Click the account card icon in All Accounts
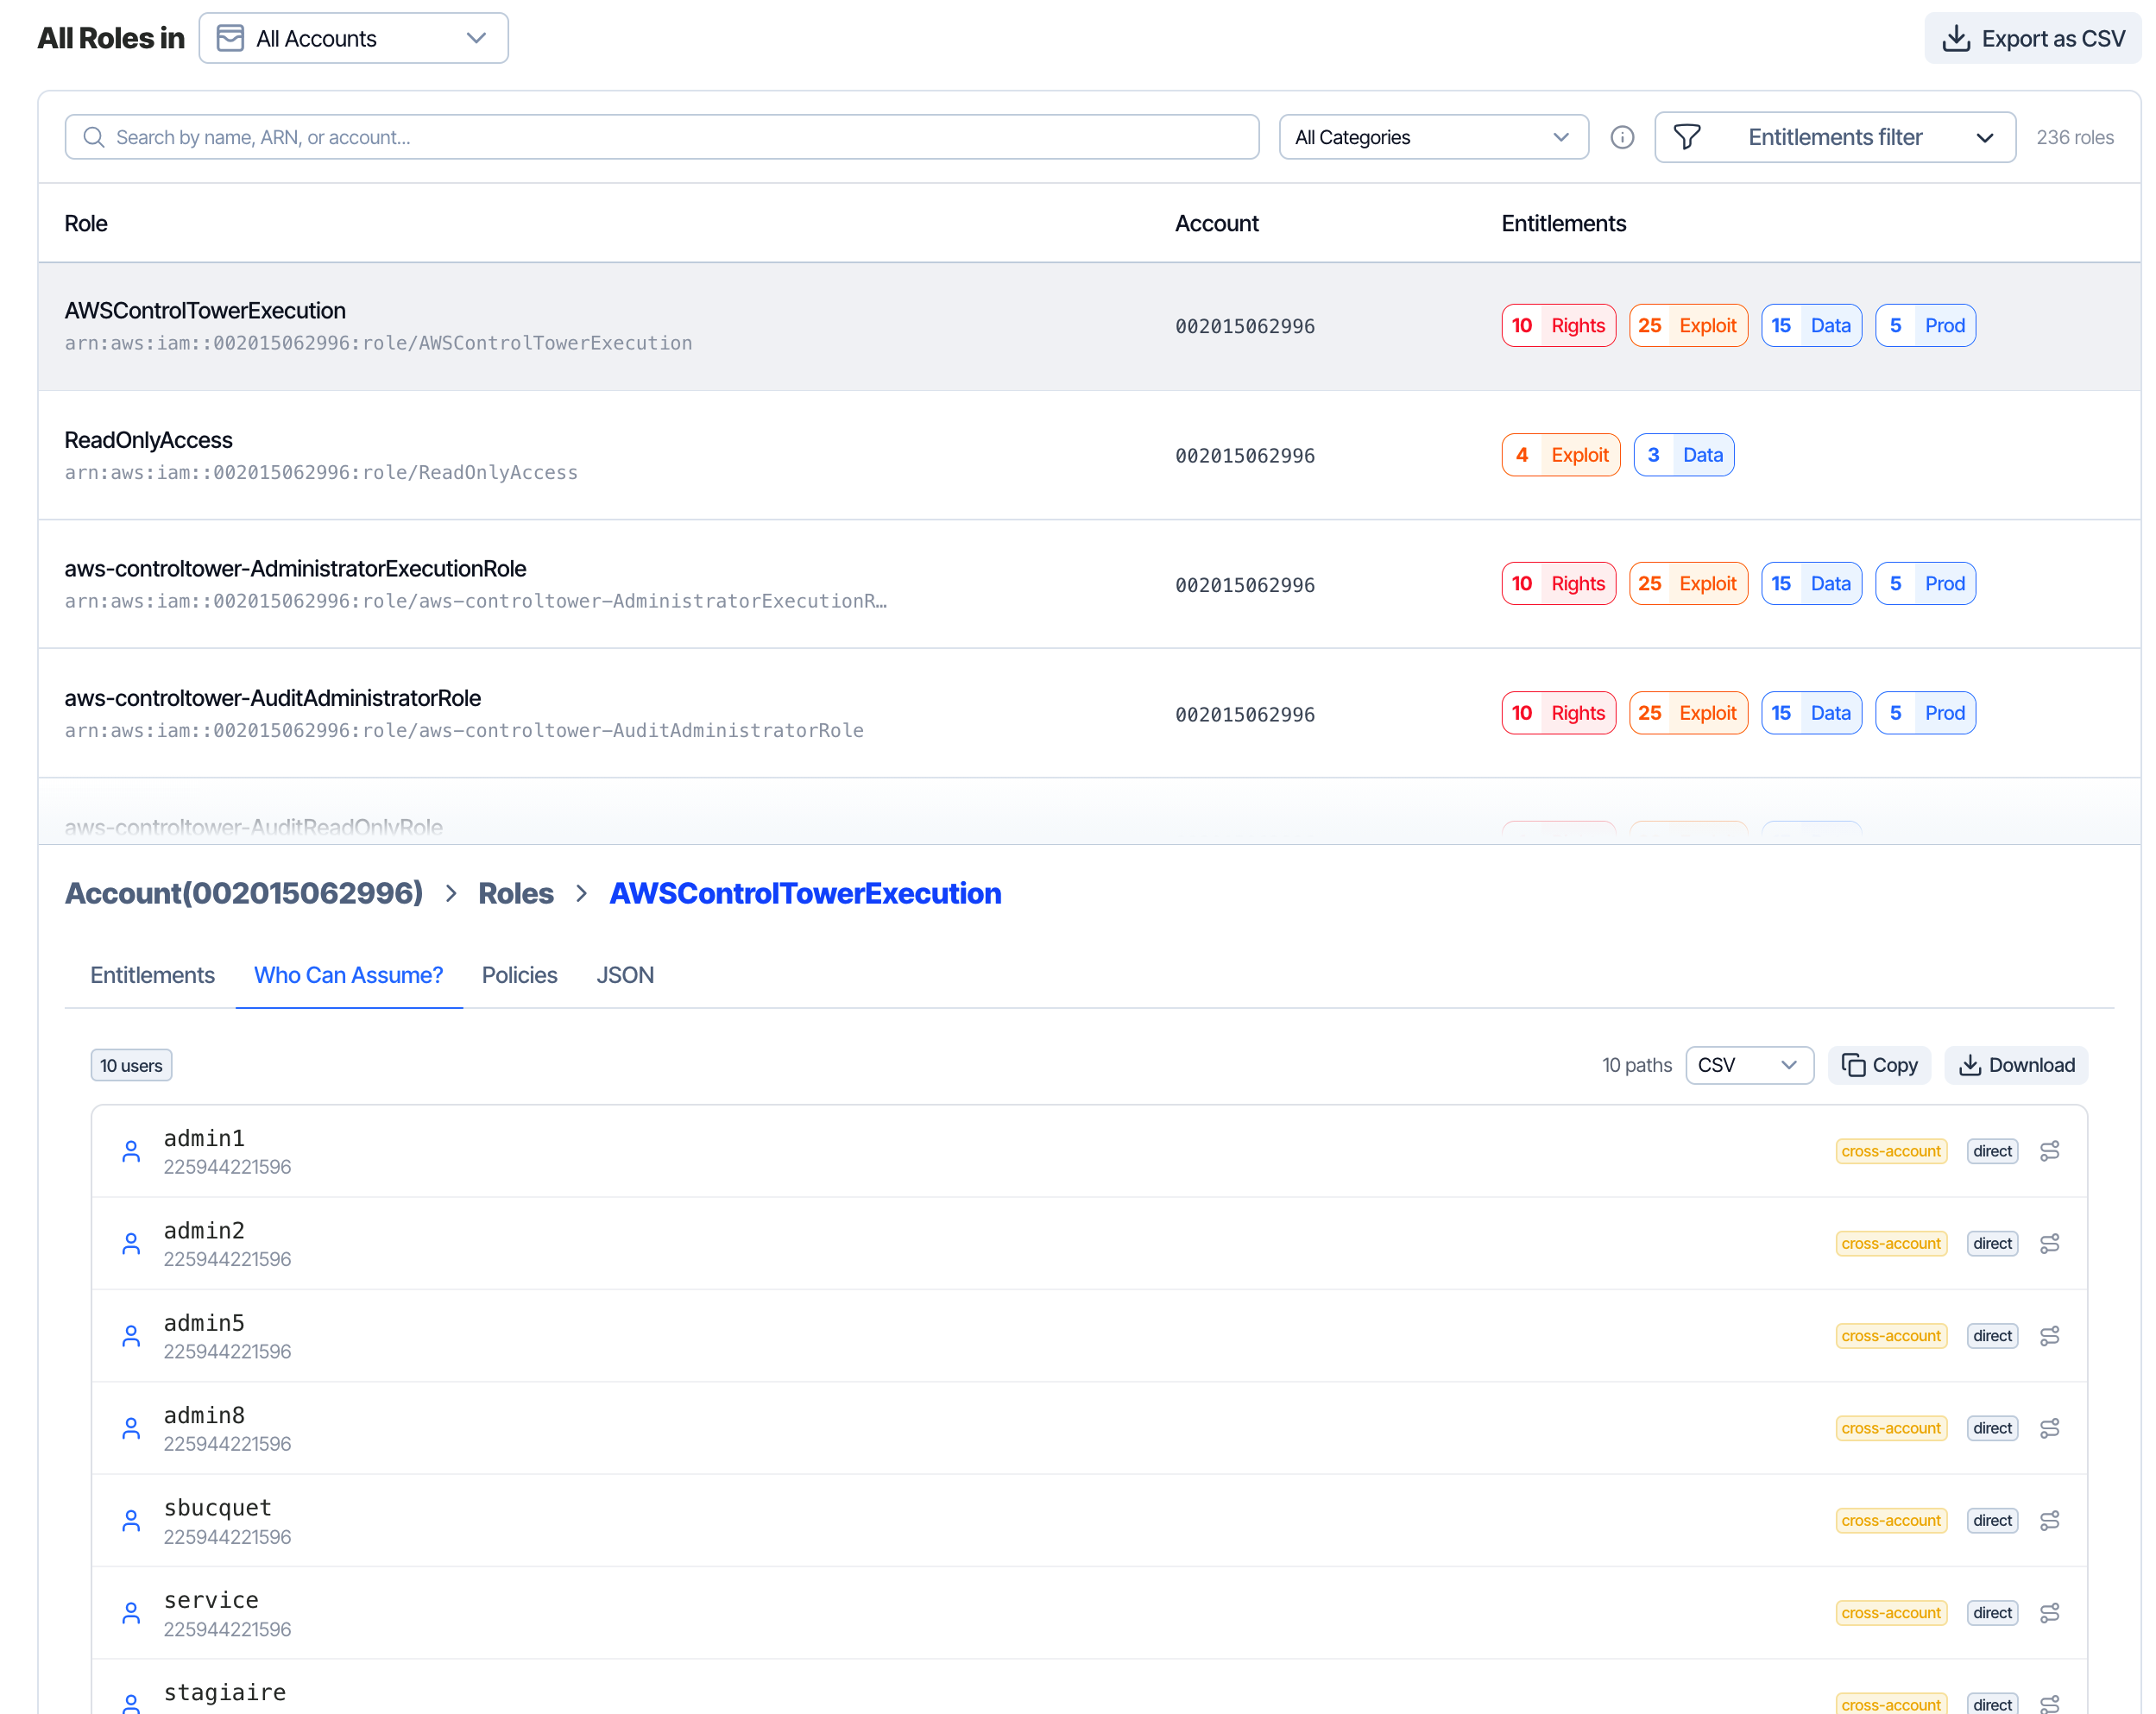Image resolution: width=2156 pixels, height=1714 pixels. [230, 38]
